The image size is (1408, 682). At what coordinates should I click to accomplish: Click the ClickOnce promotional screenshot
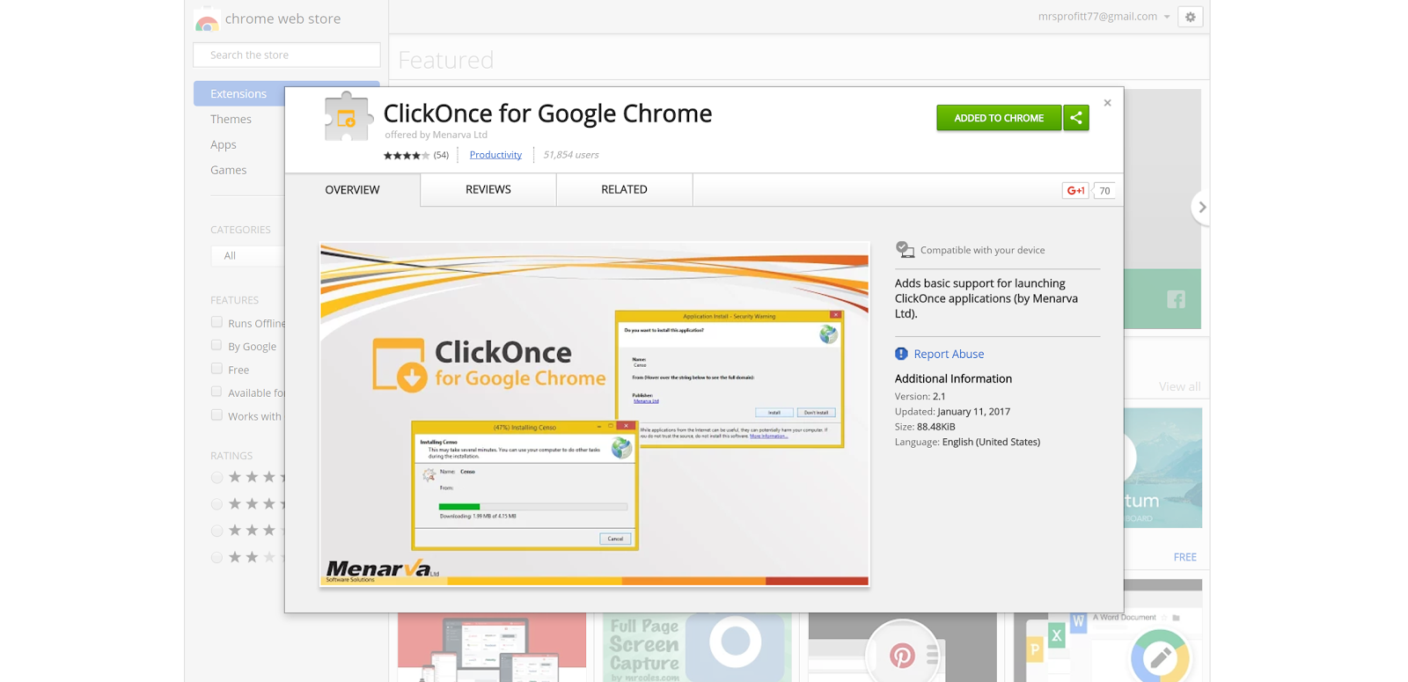595,414
